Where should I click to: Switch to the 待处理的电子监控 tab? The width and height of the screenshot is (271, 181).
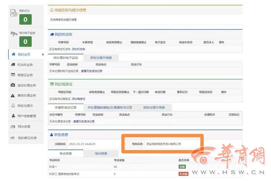click(x=66, y=58)
